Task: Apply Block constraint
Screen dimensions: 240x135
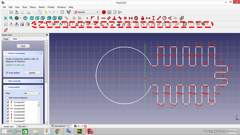Action: tap(136, 18)
